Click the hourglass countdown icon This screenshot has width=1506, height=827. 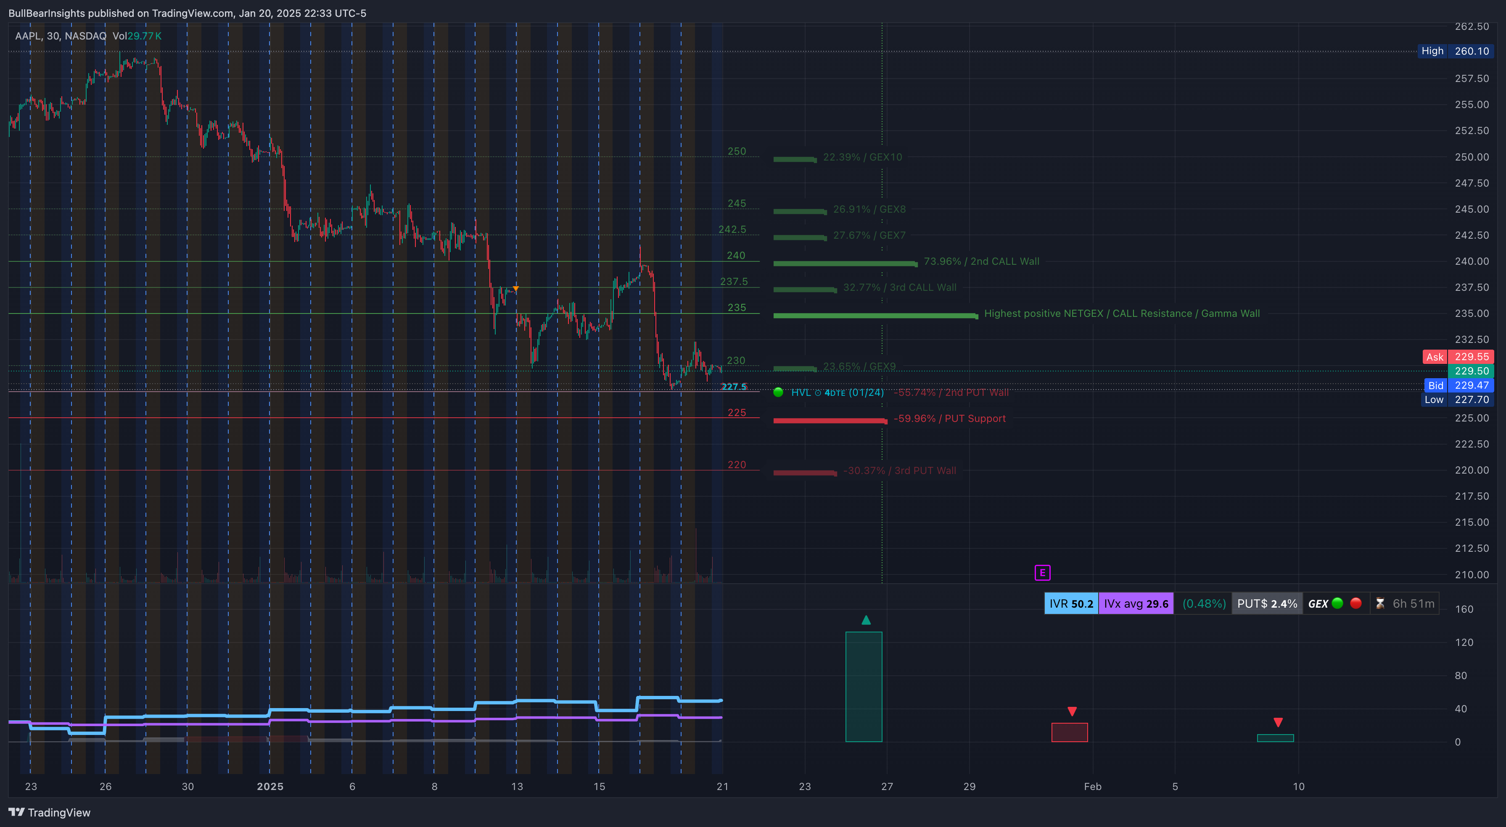pyautogui.click(x=1380, y=603)
